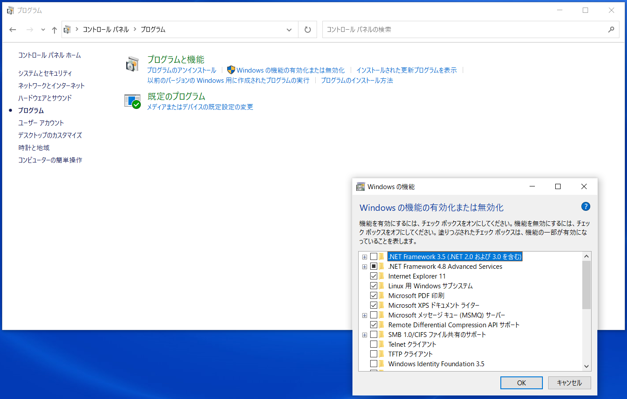Click キャンセル in Windows の機能 dialog
The height and width of the screenshot is (399, 627).
click(x=569, y=383)
